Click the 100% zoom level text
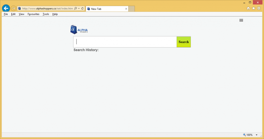Image resolution: width=264 pixels, height=139 pixels. 249,135
